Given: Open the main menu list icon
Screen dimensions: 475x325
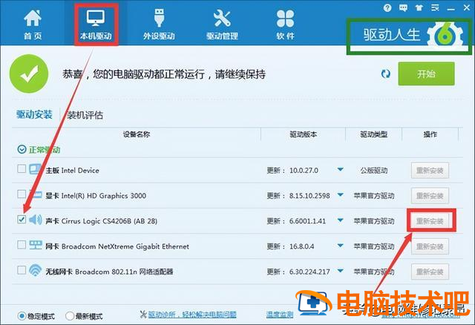Looking at the screenshot, I should [435, 8].
